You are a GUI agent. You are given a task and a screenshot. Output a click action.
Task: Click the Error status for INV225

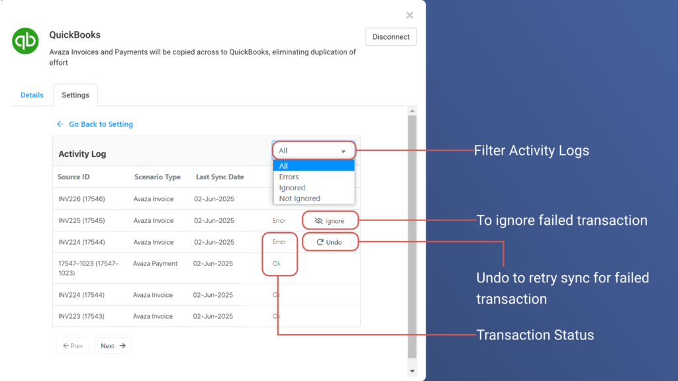click(279, 221)
